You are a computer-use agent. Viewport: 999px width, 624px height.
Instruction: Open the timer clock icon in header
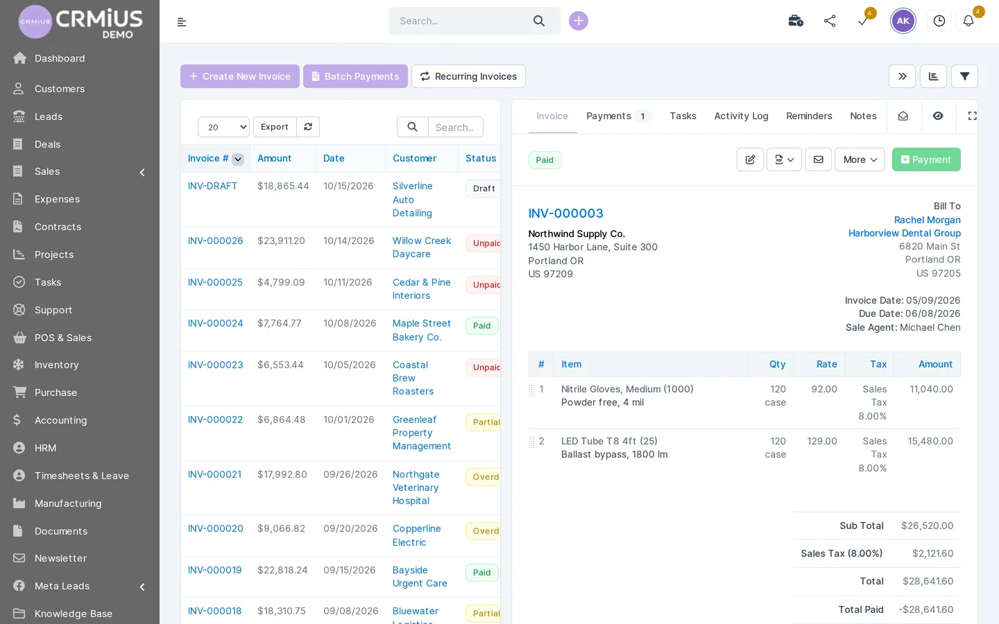[939, 21]
